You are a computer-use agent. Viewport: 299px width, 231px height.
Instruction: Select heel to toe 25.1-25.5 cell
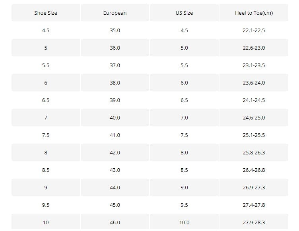(x=254, y=135)
